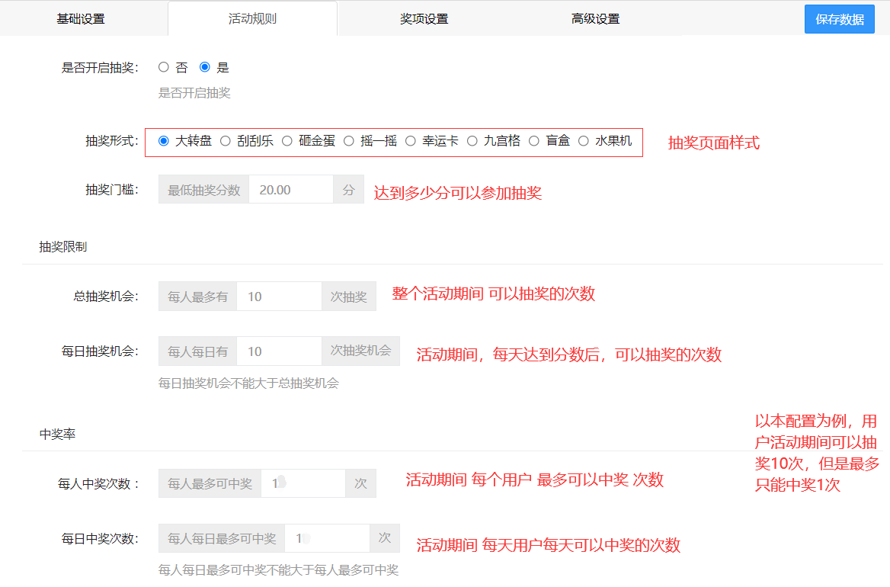Edit the 每人每日最多可中奖 count field

[328, 538]
